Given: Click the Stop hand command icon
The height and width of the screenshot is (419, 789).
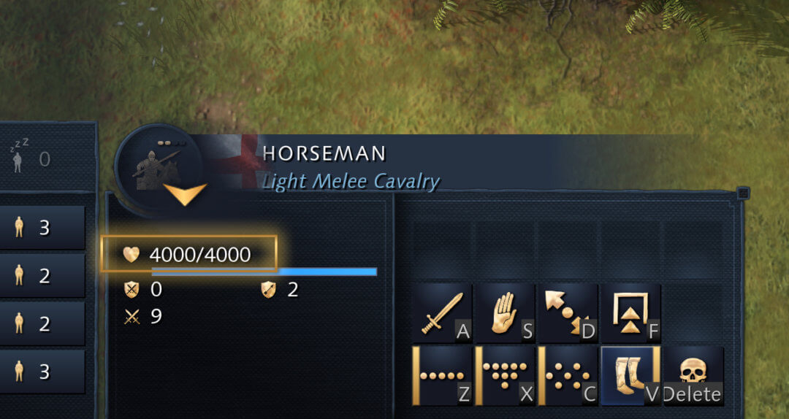Looking at the screenshot, I should click(x=505, y=313).
